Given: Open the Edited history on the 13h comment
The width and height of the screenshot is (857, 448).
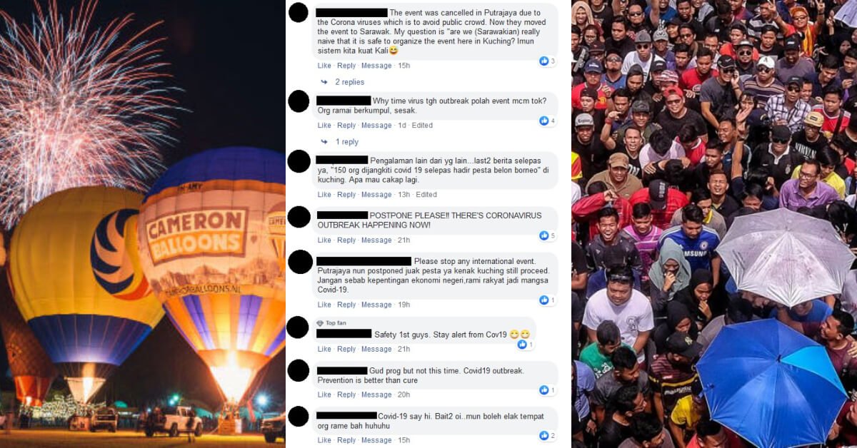Looking at the screenshot, I should point(426,195).
